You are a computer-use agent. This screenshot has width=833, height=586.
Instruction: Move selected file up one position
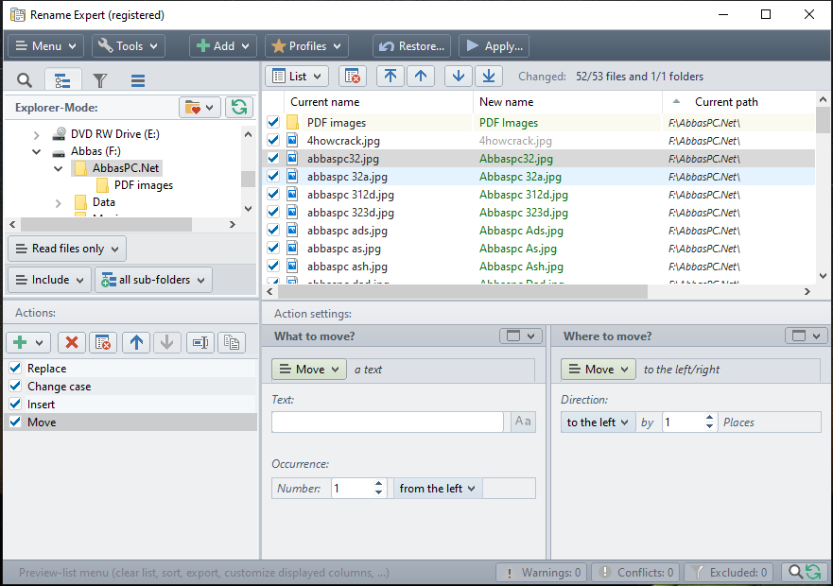(421, 77)
